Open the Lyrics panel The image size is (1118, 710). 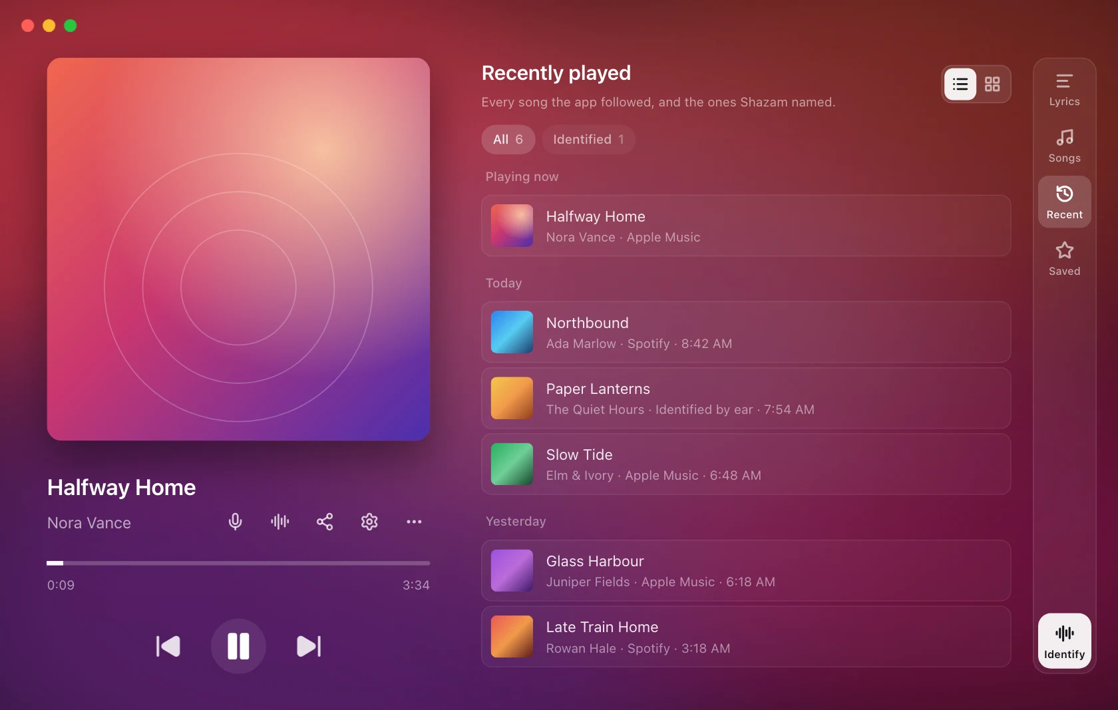1064,90
